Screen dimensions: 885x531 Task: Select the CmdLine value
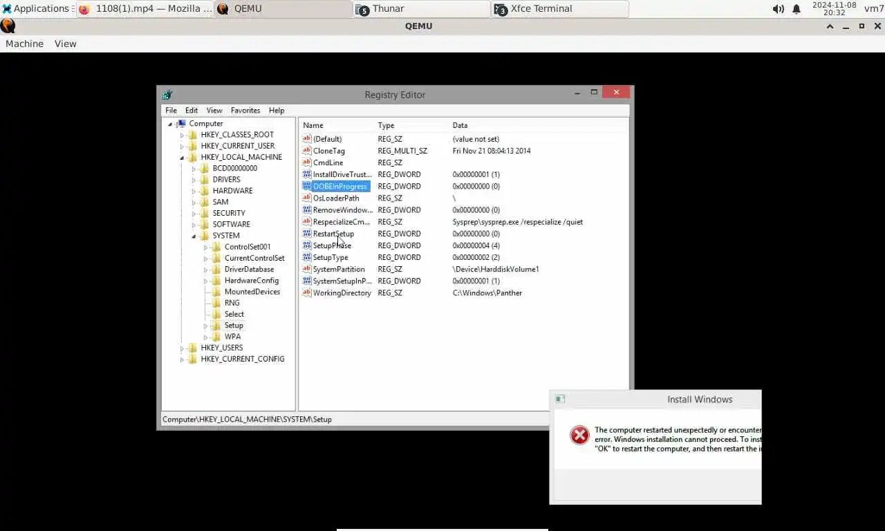click(x=328, y=162)
